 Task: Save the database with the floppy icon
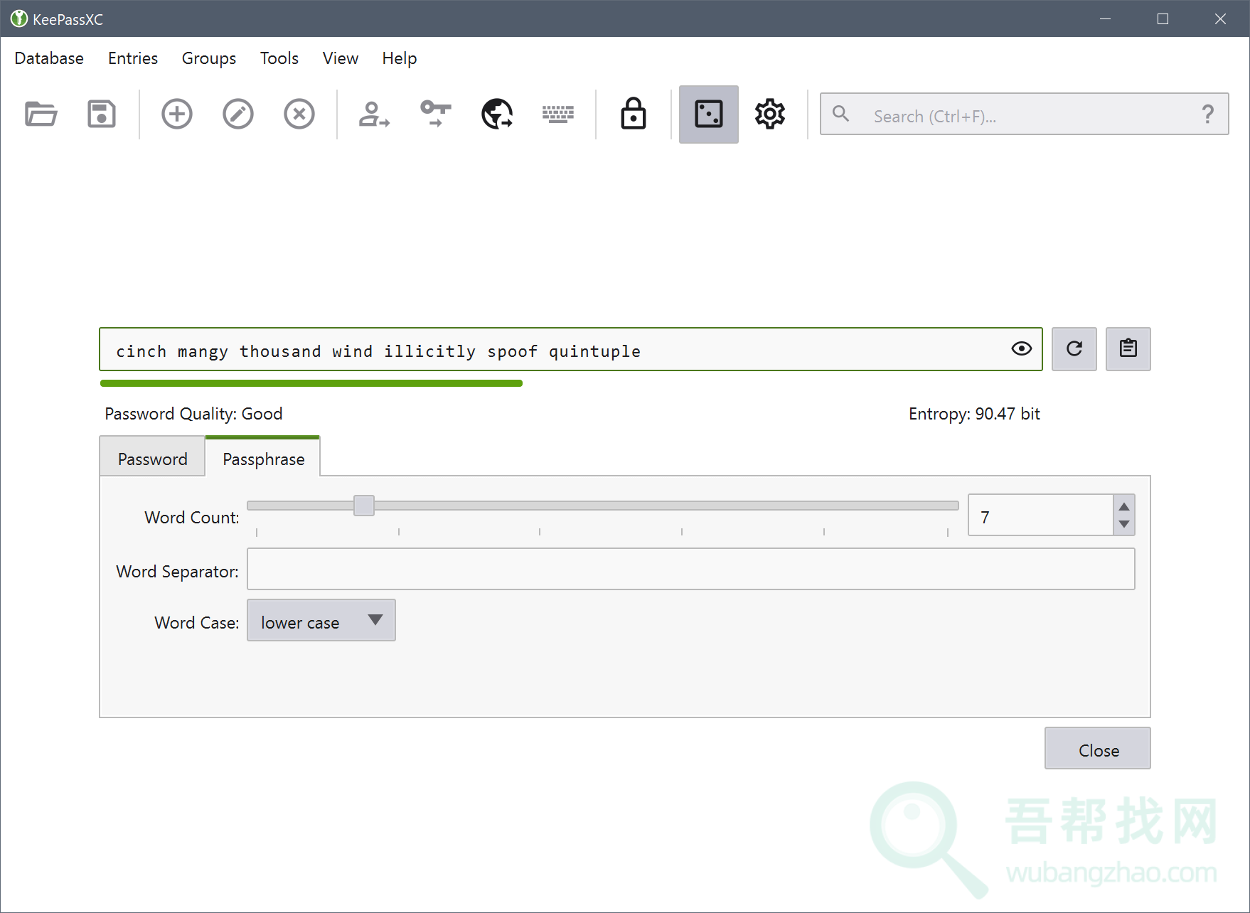tap(102, 114)
